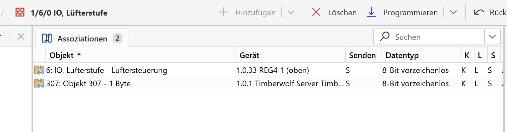Close the left panel with the X
This screenshot has width=507, height=132.
pyautogui.click(x=21, y=36)
